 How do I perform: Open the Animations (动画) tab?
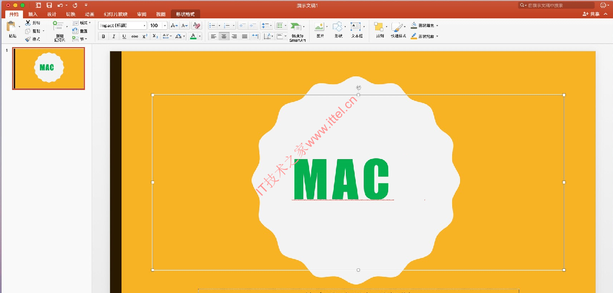coord(90,14)
